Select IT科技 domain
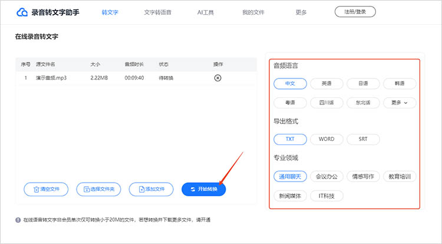Image resolution: width=442 pixels, height=244 pixels. click(326, 196)
